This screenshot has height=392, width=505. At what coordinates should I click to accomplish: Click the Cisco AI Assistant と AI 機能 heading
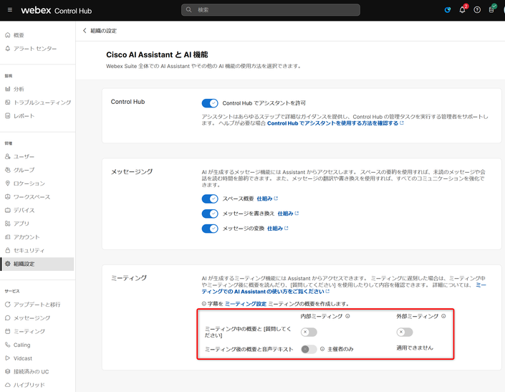[x=157, y=54]
